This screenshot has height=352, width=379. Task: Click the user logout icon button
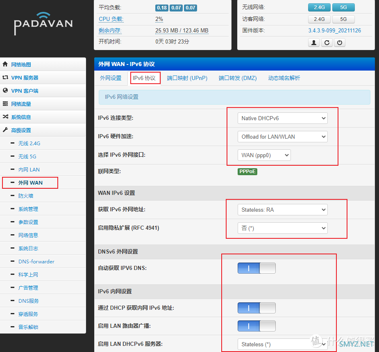point(314,43)
